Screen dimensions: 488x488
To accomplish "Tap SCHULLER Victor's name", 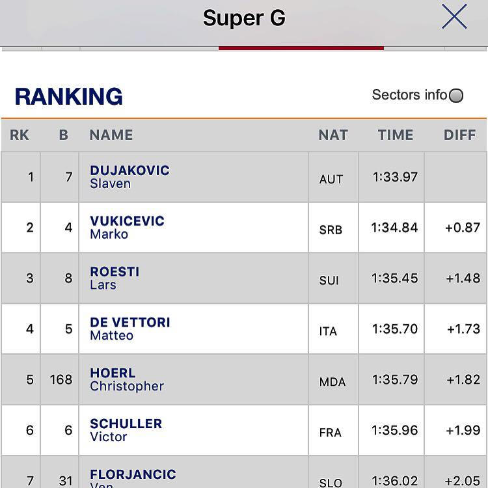I will (x=126, y=430).
